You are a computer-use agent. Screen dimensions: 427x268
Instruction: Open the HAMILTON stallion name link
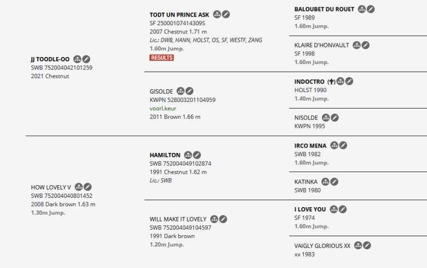(165, 155)
